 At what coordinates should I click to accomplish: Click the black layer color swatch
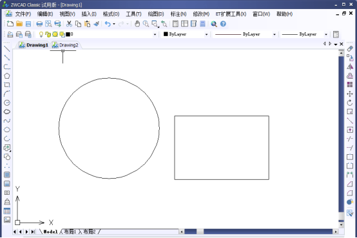click(68, 34)
